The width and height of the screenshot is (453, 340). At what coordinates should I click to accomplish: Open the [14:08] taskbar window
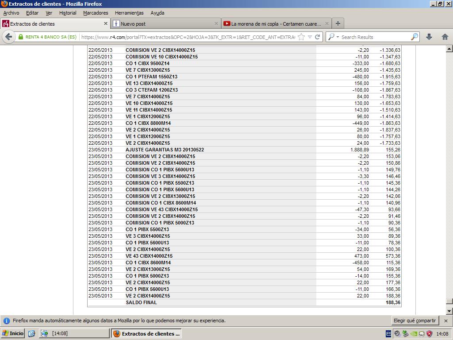tap(74, 333)
